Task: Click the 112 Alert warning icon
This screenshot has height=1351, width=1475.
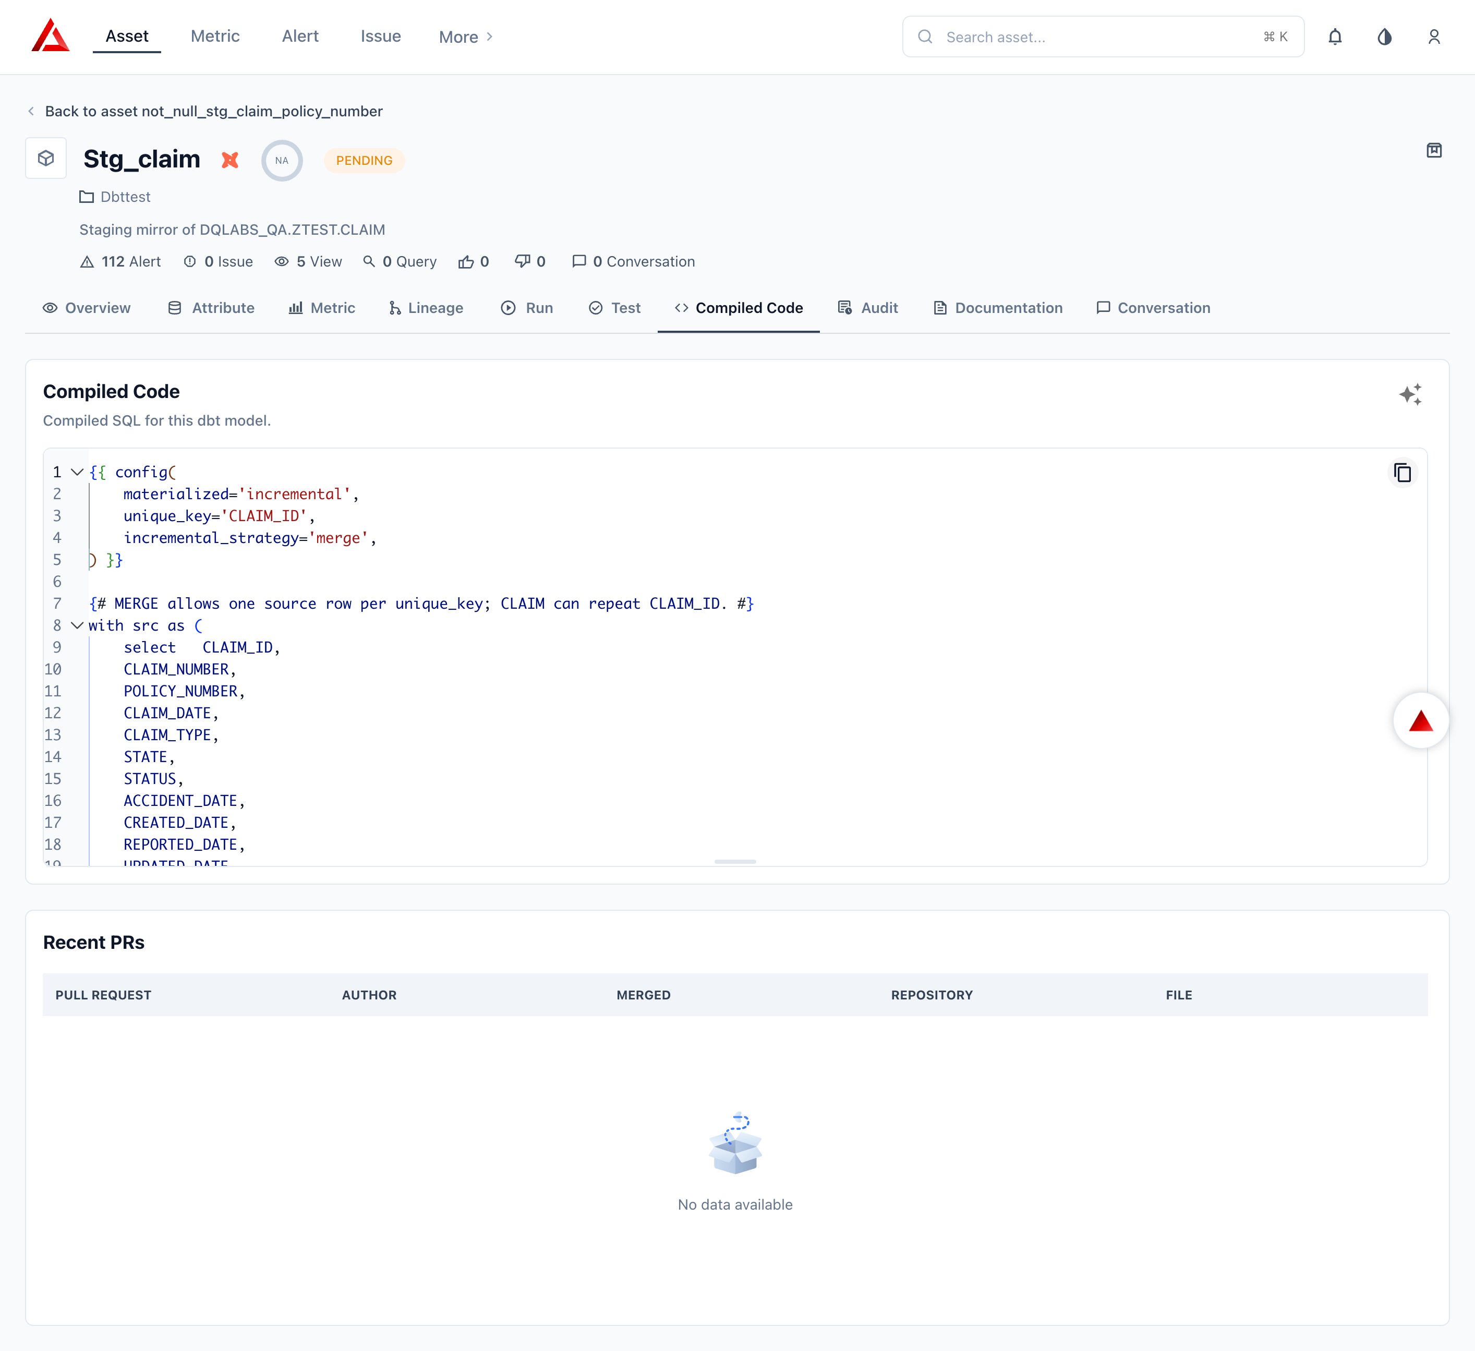Action: click(87, 261)
